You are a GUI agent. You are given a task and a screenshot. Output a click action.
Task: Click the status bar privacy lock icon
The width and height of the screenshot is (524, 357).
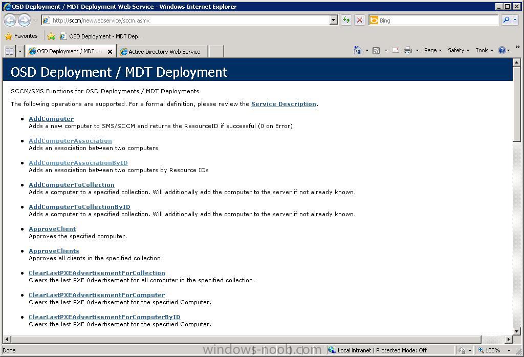point(462,350)
